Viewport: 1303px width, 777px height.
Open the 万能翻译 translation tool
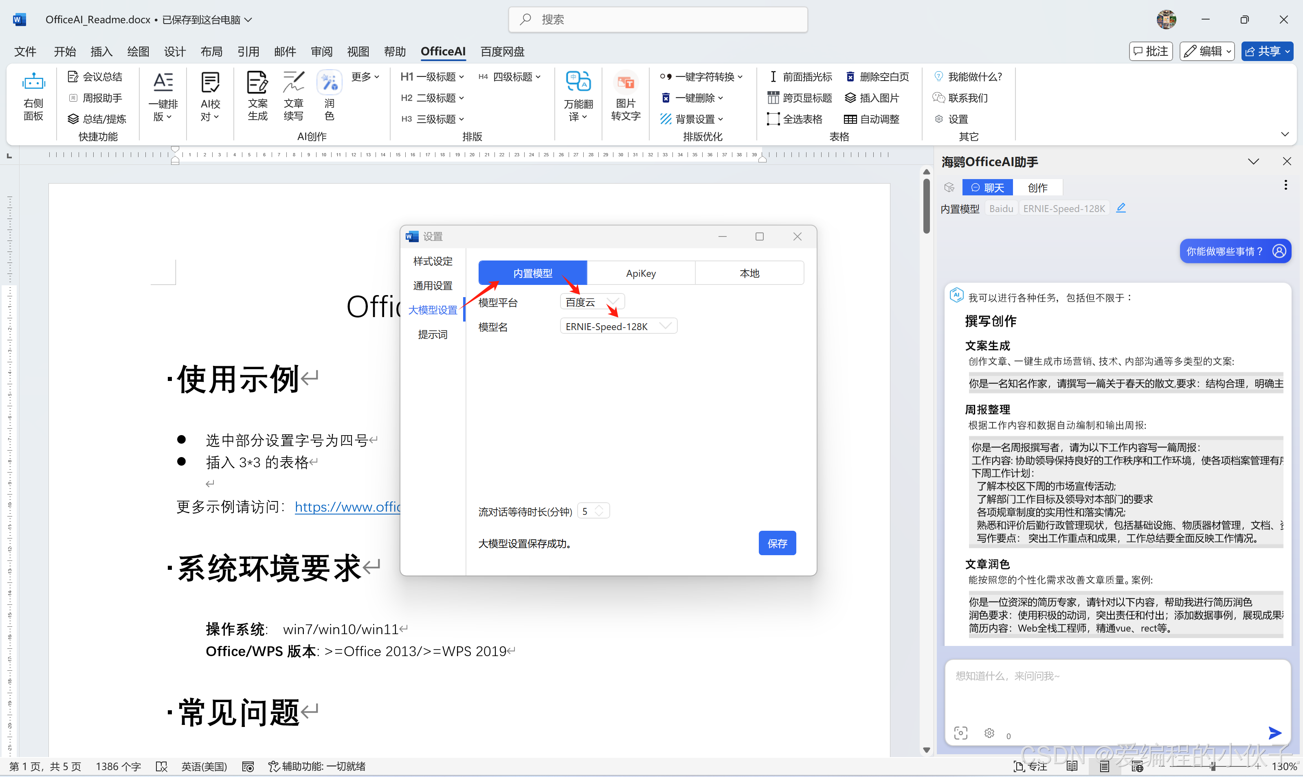[578, 95]
